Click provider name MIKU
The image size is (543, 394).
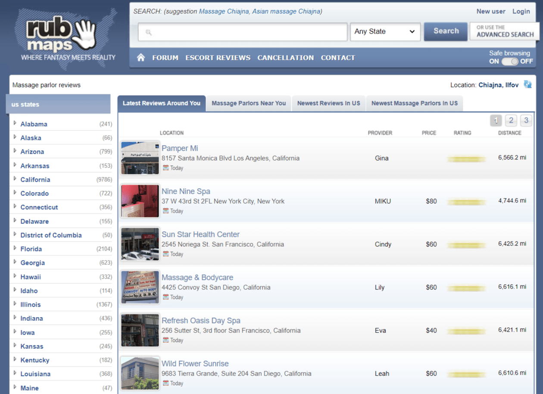[x=383, y=201]
